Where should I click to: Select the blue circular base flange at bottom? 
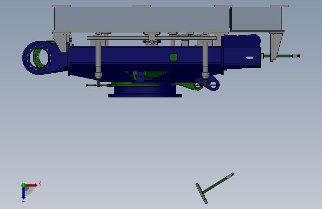tap(145, 96)
